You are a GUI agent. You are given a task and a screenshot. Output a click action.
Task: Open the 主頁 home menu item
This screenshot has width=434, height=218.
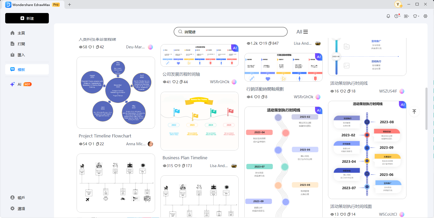click(21, 33)
